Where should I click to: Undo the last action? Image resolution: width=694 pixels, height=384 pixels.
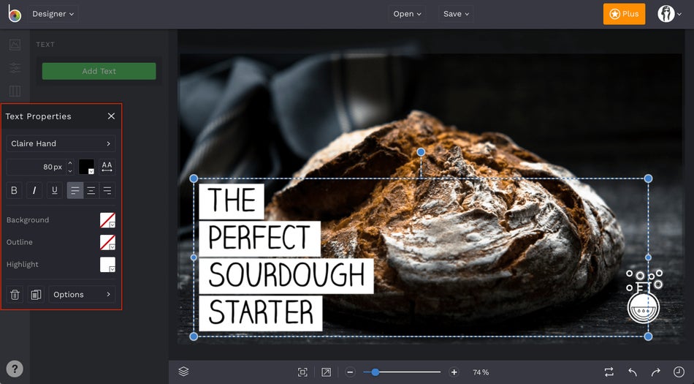[633, 372]
